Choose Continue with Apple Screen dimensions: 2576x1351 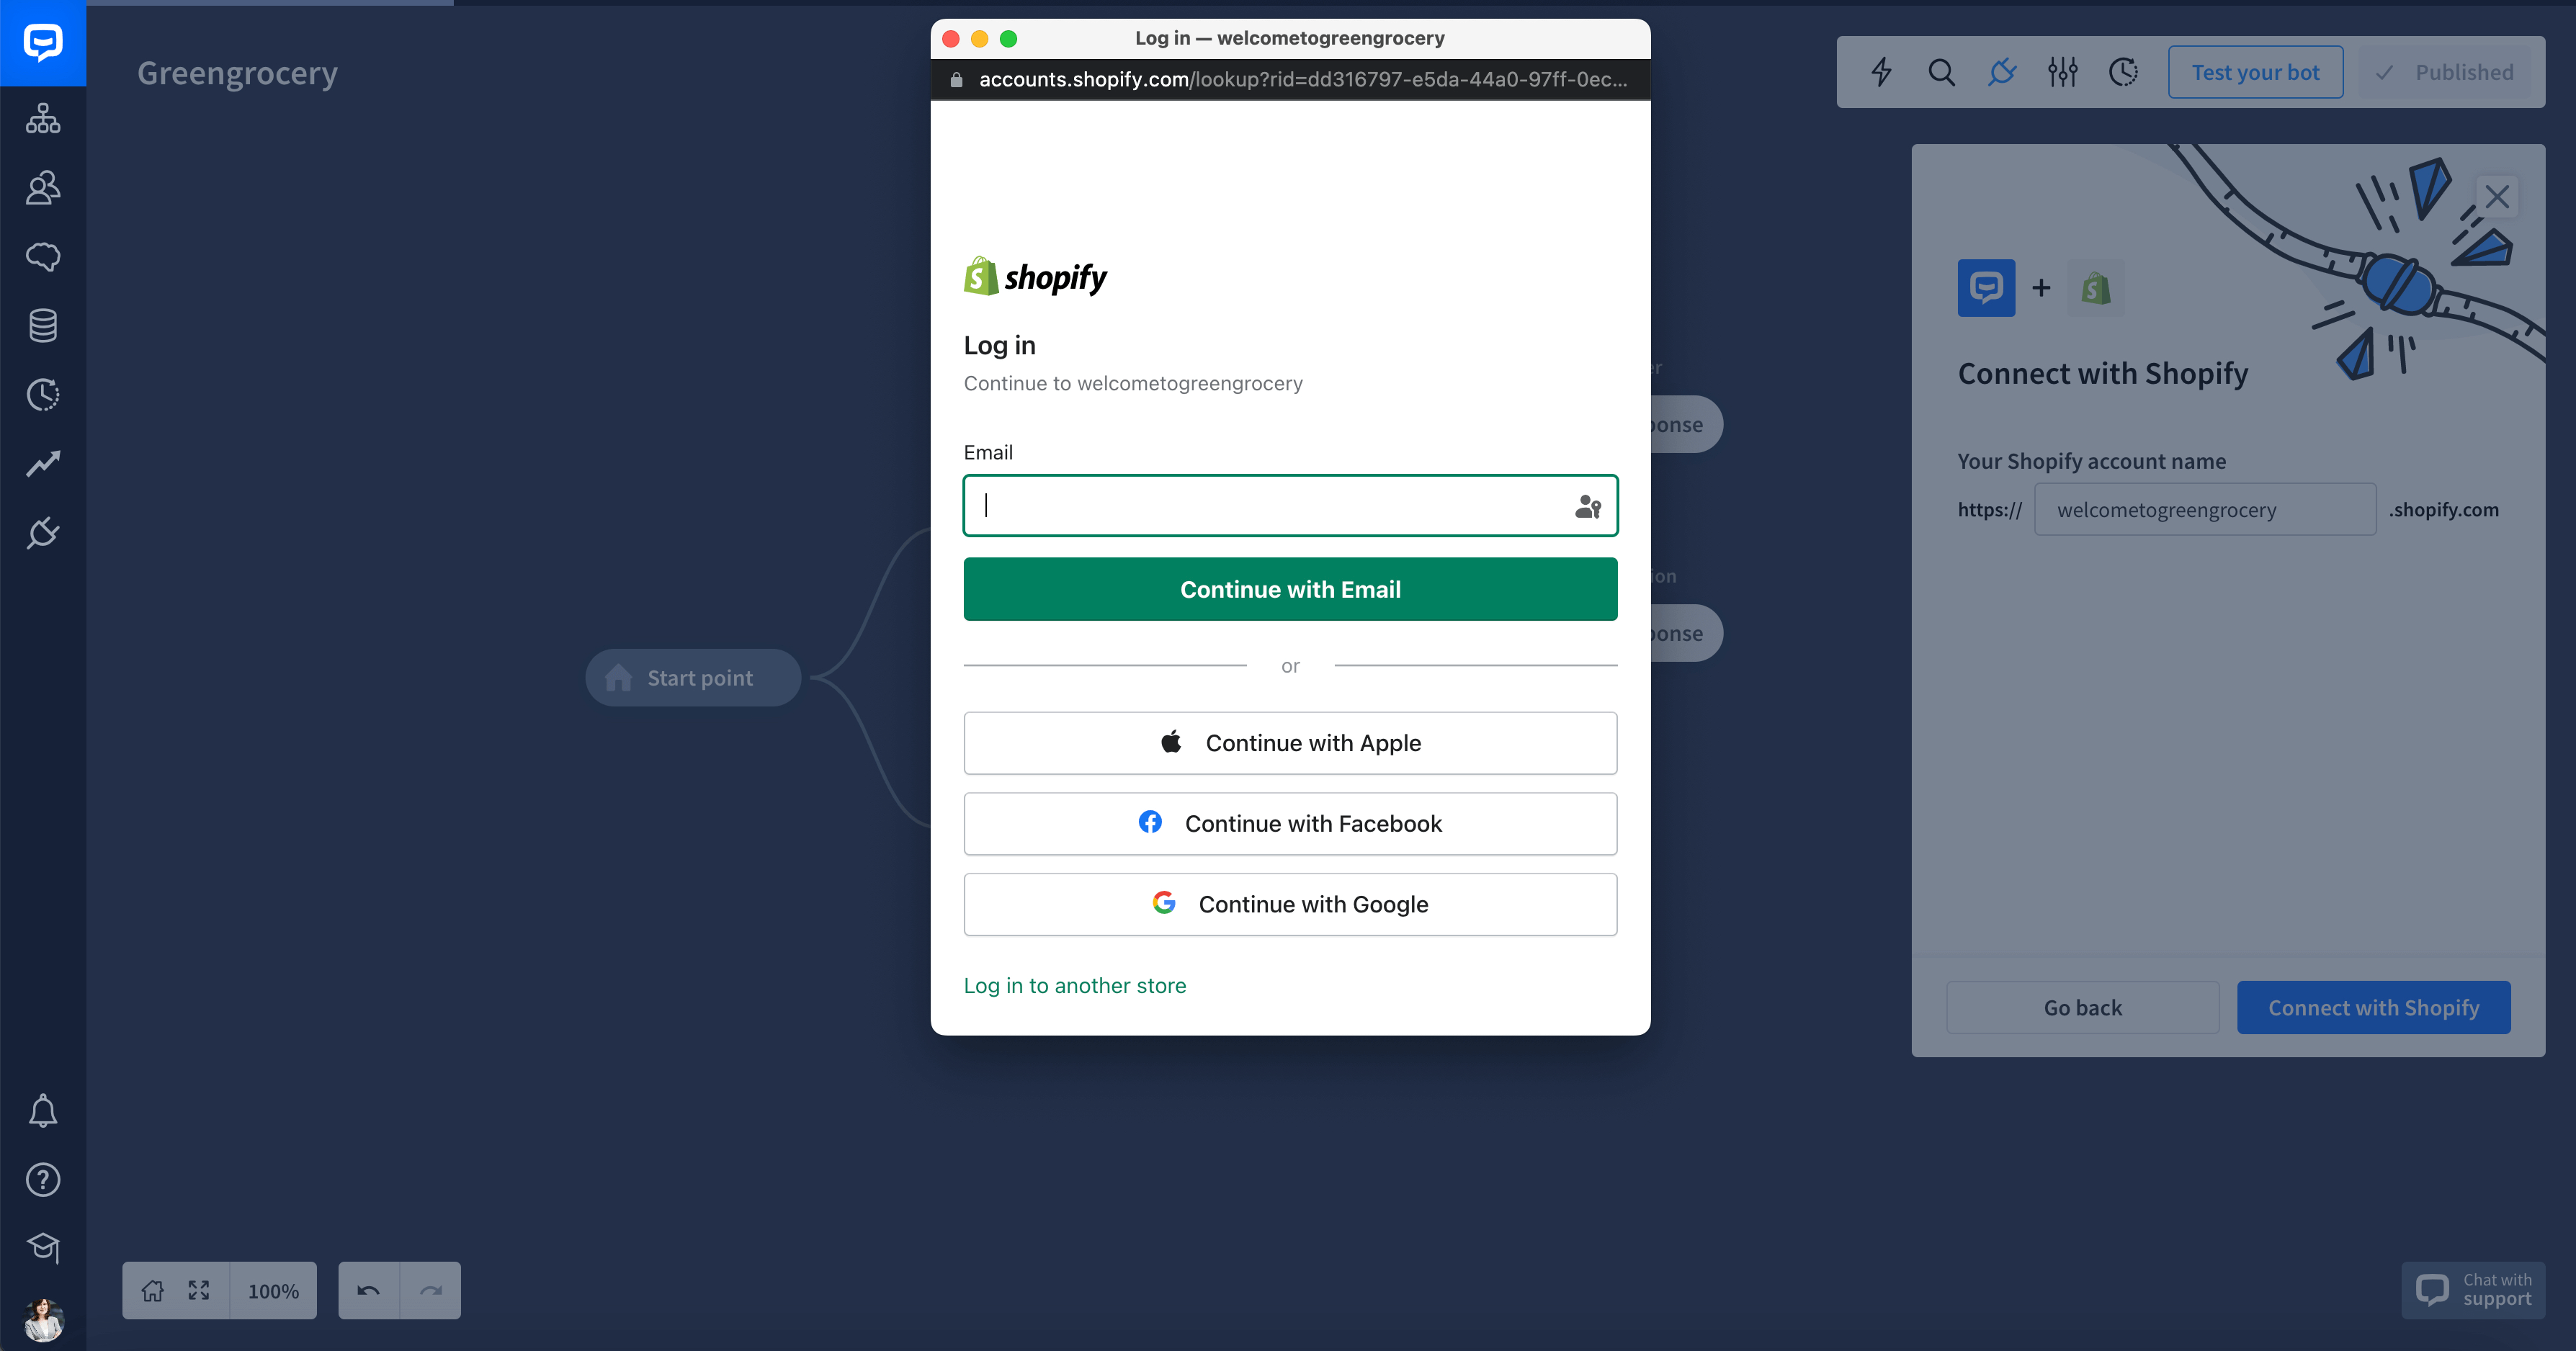coord(1290,743)
